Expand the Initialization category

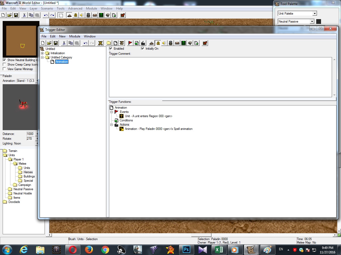pyautogui.click(x=42, y=53)
